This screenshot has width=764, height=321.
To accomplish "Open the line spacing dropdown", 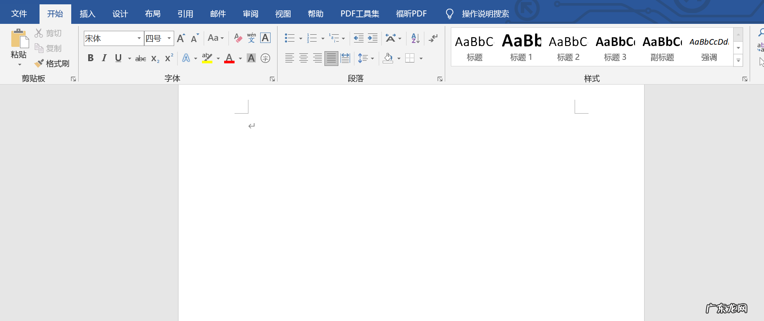I will (366, 58).
